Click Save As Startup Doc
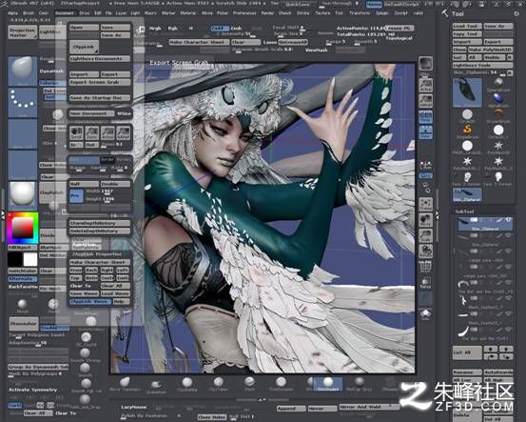 pyautogui.click(x=100, y=98)
